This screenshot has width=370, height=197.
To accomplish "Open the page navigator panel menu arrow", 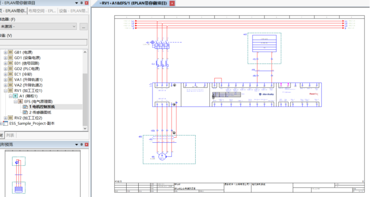I will 77,3.
